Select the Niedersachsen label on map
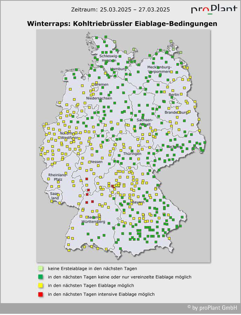Screen dimensions: 241x315 point(99,98)
